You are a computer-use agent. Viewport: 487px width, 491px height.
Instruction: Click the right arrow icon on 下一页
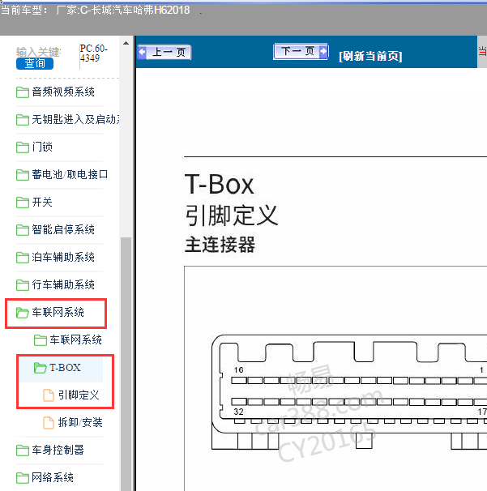click(x=323, y=51)
